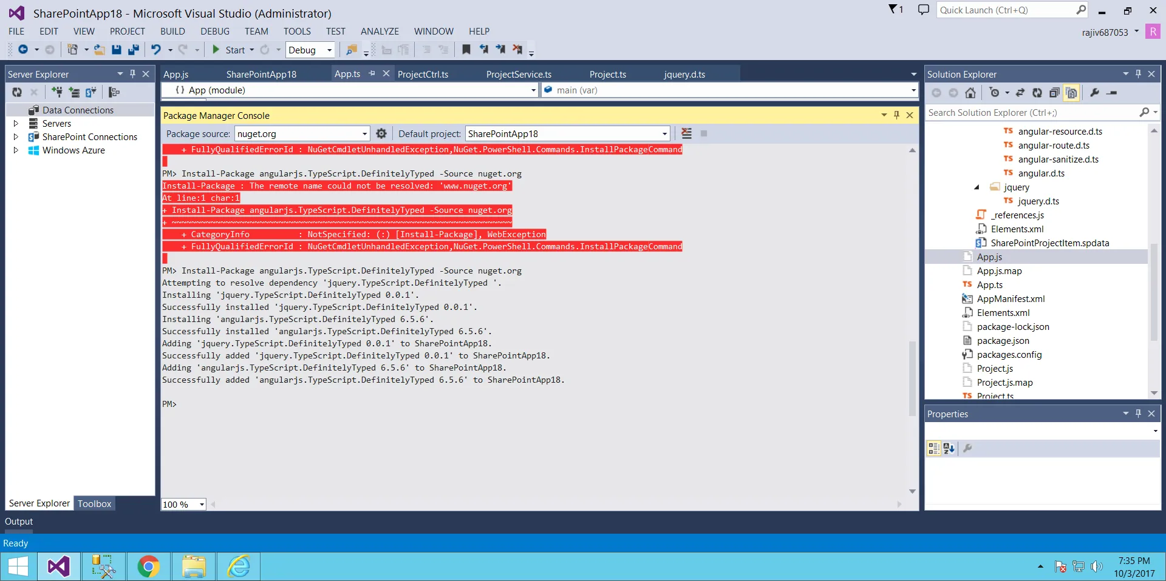The width and height of the screenshot is (1166, 581).
Task: Switch to the Toolbox tab
Action: [94, 503]
